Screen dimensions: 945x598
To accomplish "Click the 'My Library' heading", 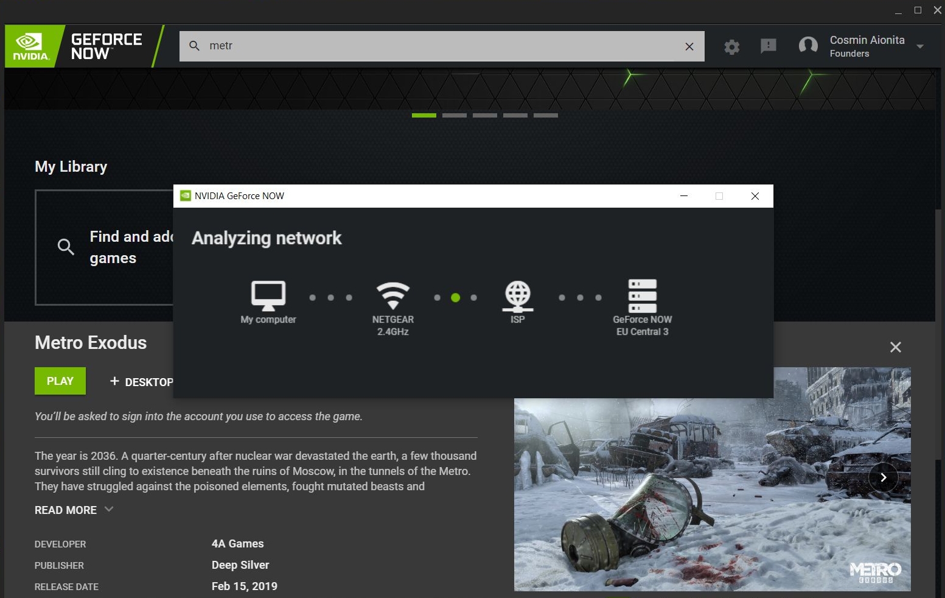I will tap(71, 167).
